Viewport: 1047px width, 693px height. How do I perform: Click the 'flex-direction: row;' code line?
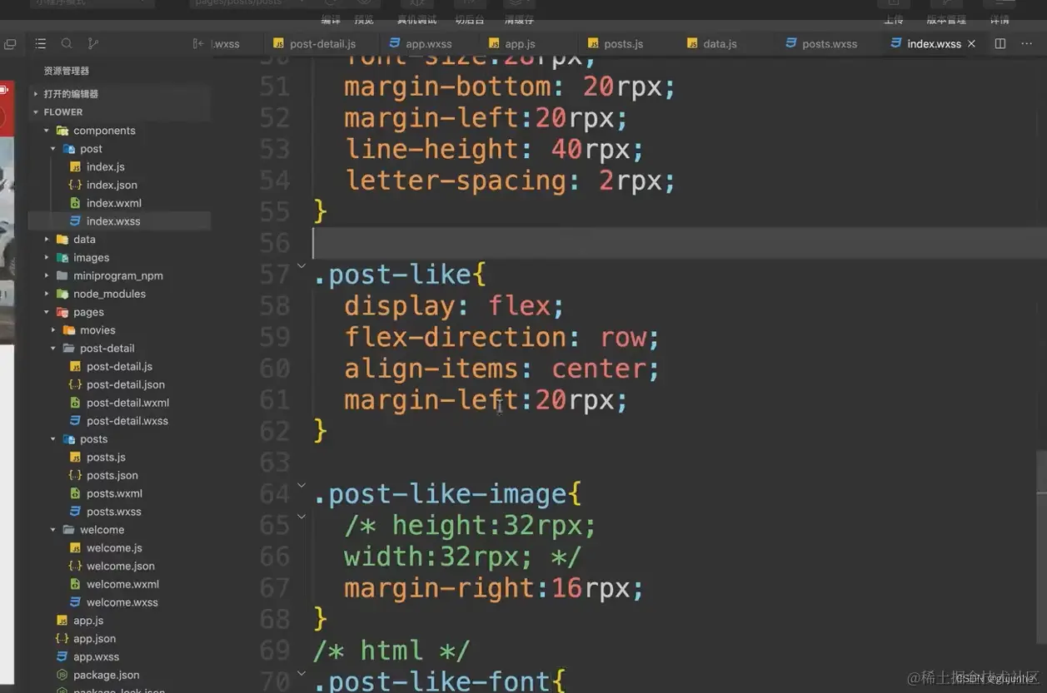tap(501, 337)
